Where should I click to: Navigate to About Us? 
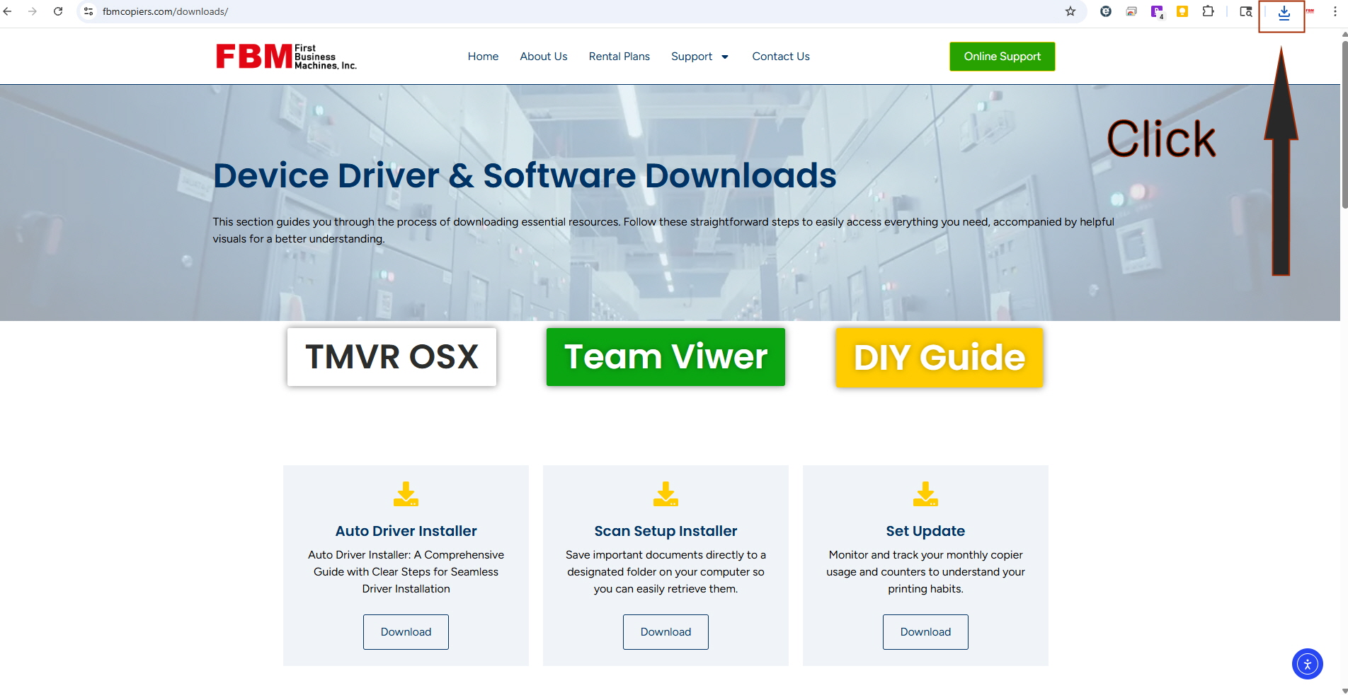(543, 57)
